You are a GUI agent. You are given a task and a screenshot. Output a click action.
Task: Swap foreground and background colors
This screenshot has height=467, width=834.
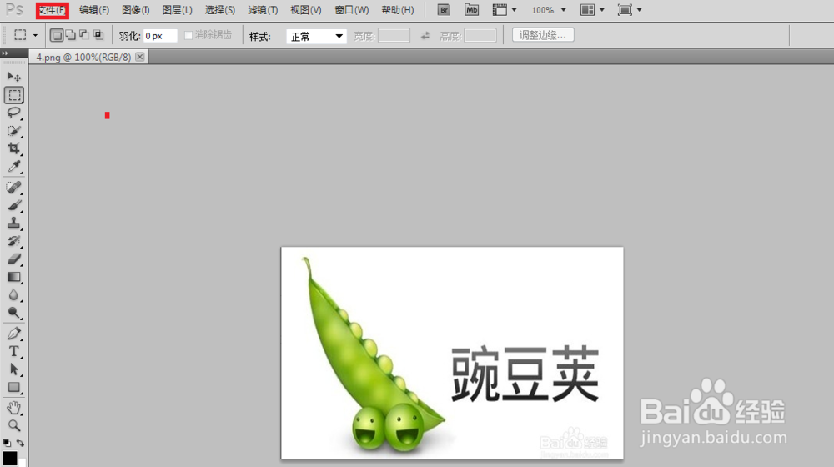click(x=20, y=443)
